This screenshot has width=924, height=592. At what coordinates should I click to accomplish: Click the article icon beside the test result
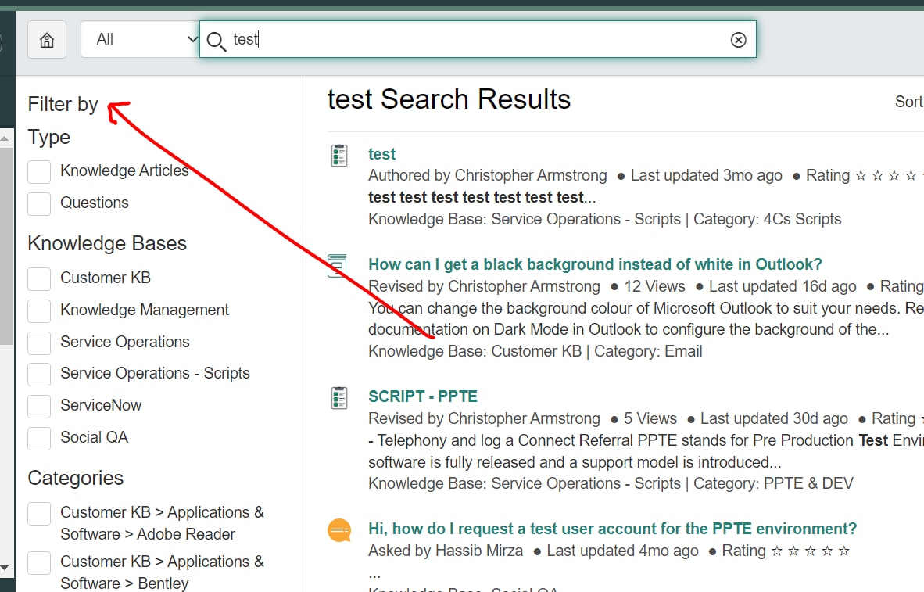[x=338, y=155]
